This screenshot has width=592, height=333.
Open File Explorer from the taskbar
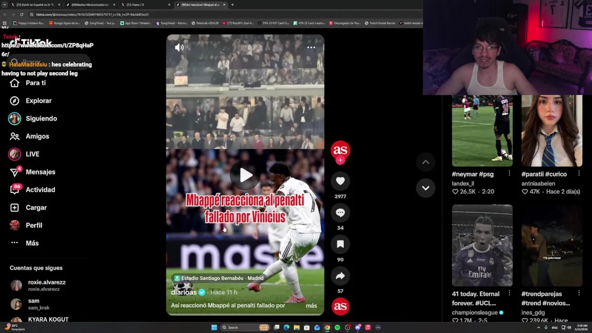(296, 327)
